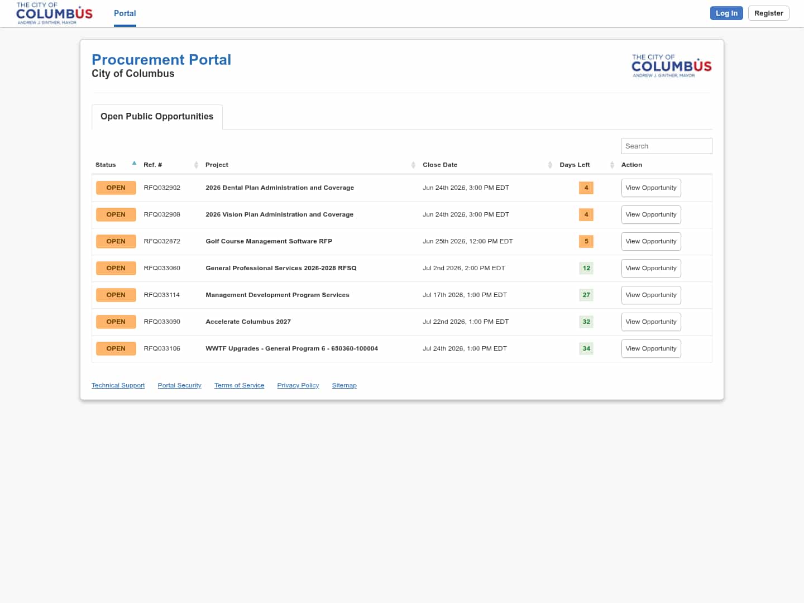Image resolution: width=804 pixels, height=603 pixels.
Task: Click the City of Columbus header logo
Action: point(54,13)
